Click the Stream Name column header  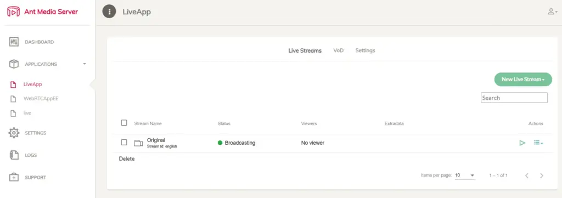[x=148, y=123]
